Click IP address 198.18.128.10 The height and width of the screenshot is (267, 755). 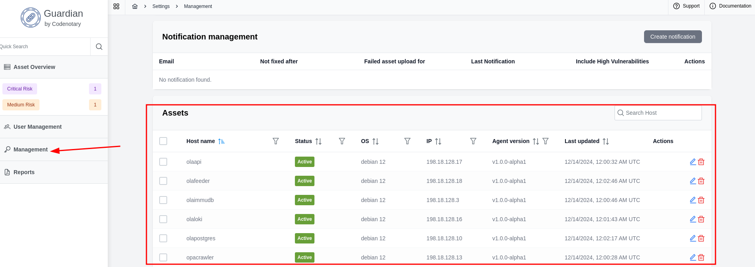[444, 238]
